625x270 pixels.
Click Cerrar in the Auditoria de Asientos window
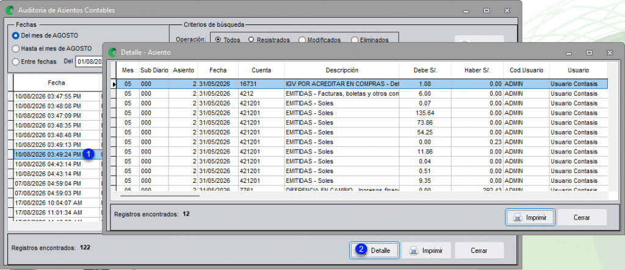click(479, 250)
